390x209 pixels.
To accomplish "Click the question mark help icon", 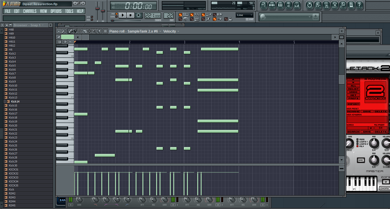I will (359, 5).
